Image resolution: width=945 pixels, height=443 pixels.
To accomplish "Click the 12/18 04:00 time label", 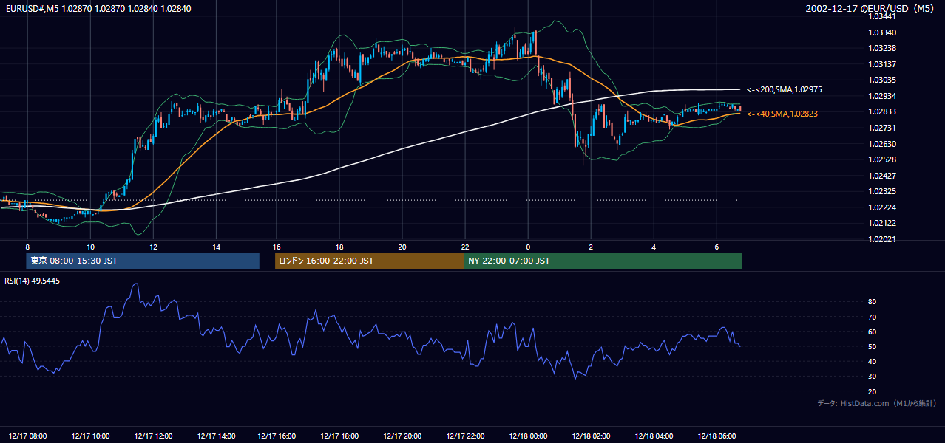I will pyautogui.click(x=654, y=436).
